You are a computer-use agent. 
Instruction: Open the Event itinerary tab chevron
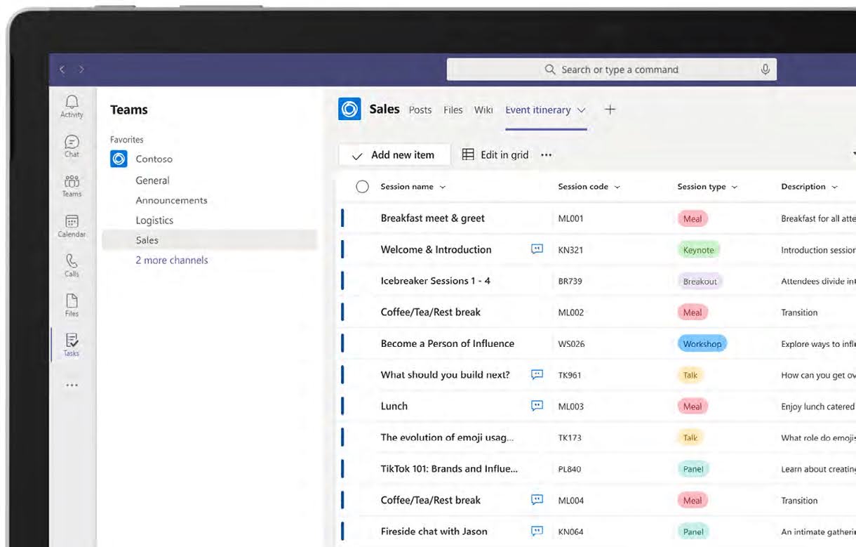pyautogui.click(x=581, y=110)
